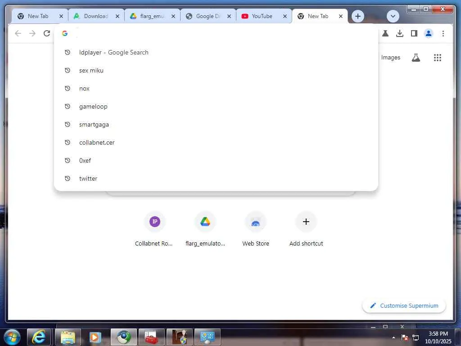Open the control panel taskbar icon
Screen dimensions: 461x346
pyautogui.click(x=208, y=337)
